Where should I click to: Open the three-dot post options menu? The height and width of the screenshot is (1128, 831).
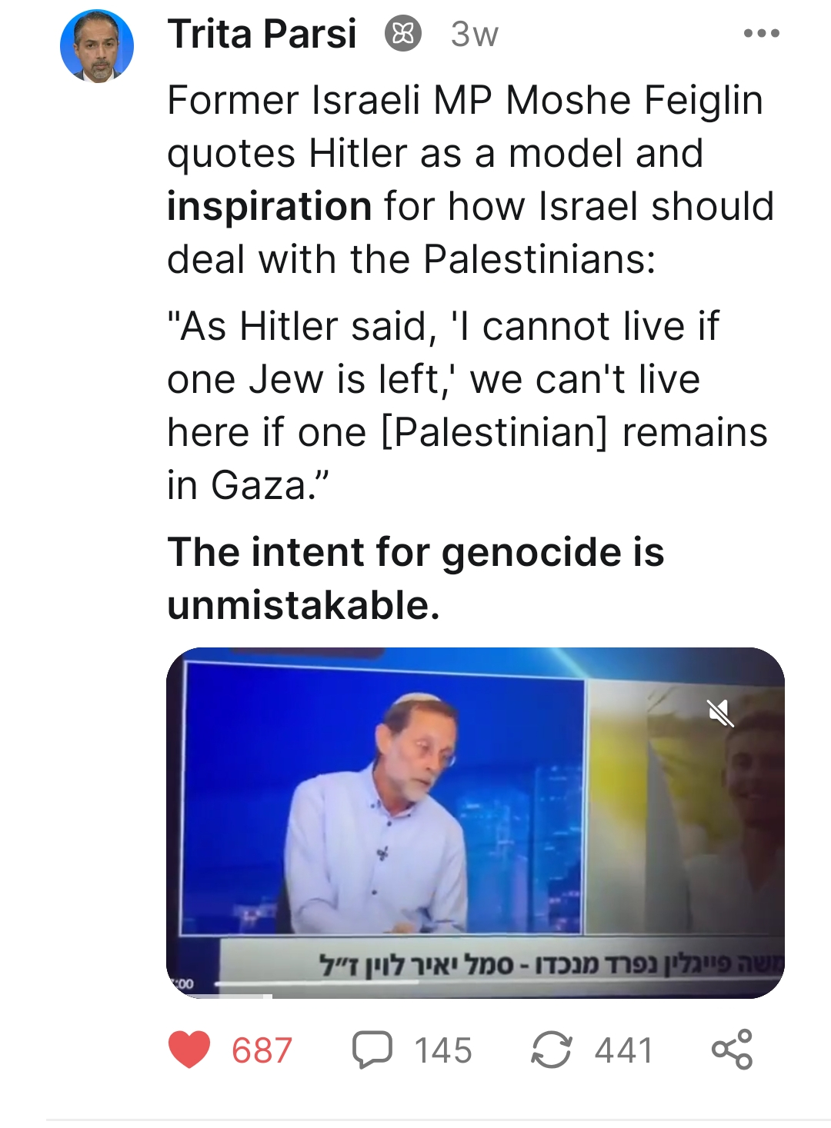click(762, 34)
